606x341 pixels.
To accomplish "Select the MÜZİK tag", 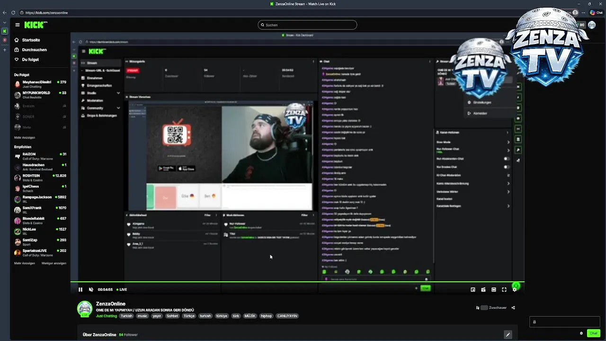I will pyautogui.click(x=250, y=316).
